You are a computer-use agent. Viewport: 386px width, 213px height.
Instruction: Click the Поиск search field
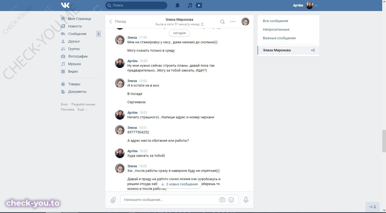[x=136, y=5]
